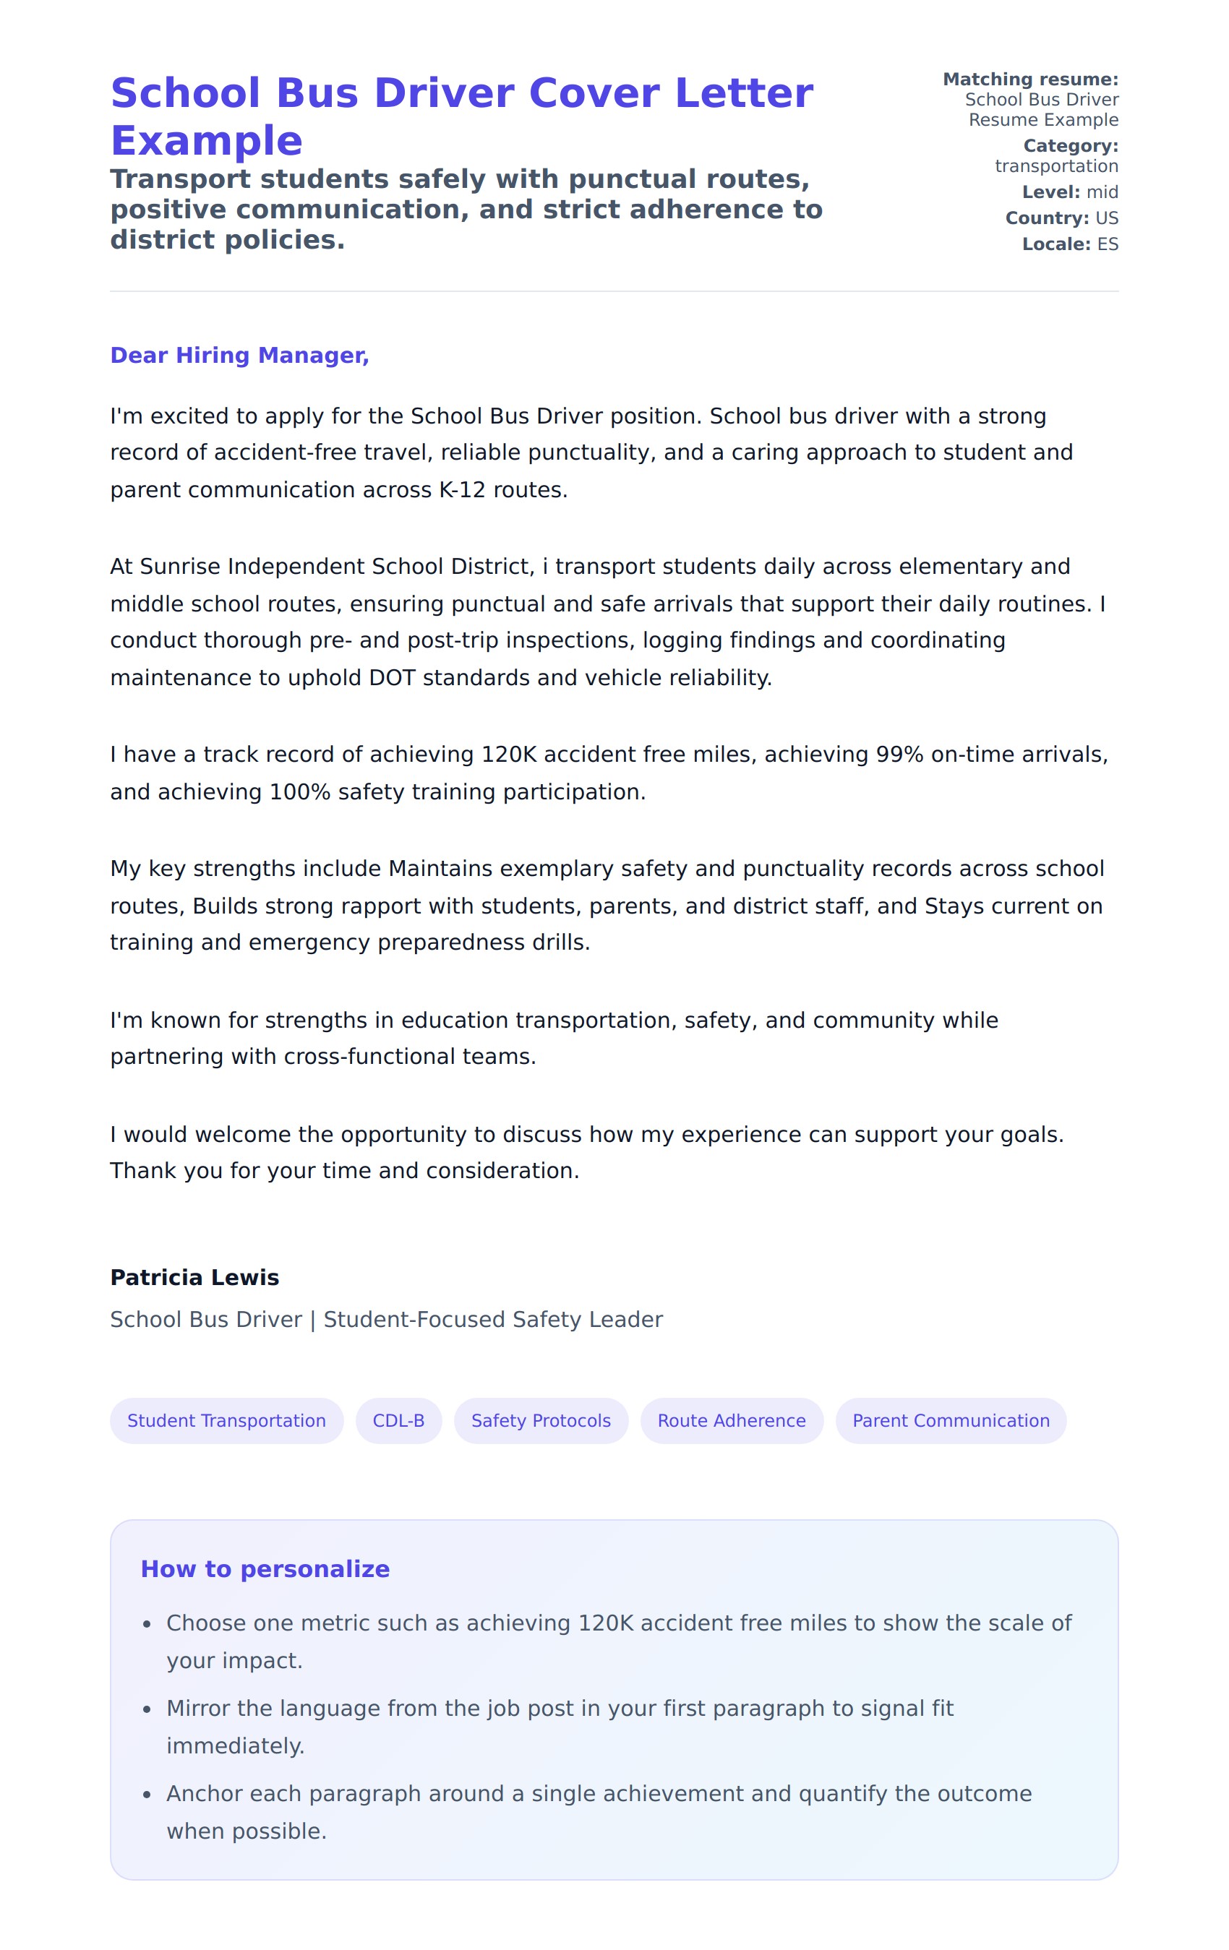Click the Patricia Lewis signature name
1229x1950 pixels.
194,1277
